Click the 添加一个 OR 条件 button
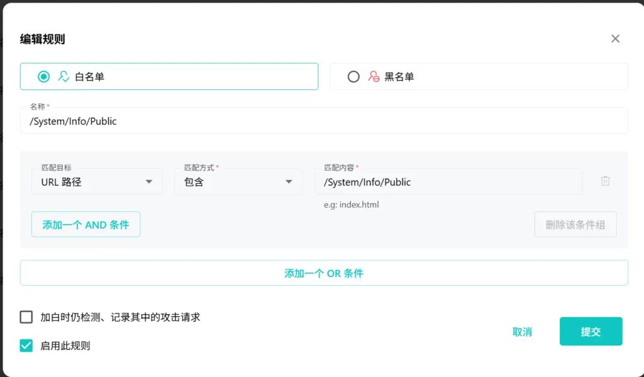The width and height of the screenshot is (644, 377). (323, 273)
